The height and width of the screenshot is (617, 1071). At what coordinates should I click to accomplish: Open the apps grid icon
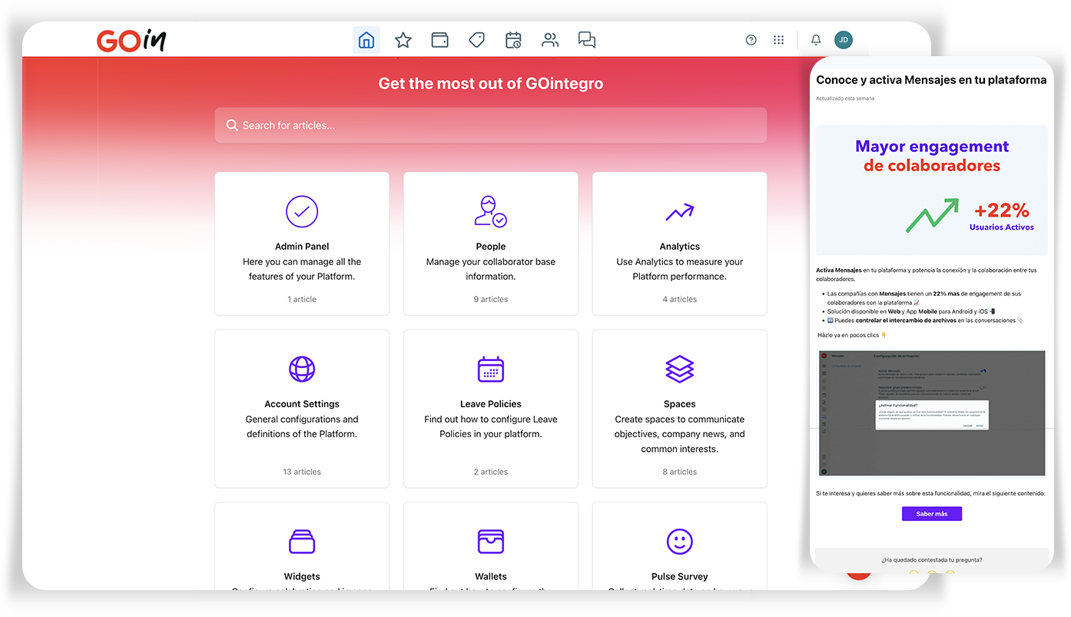pos(779,40)
